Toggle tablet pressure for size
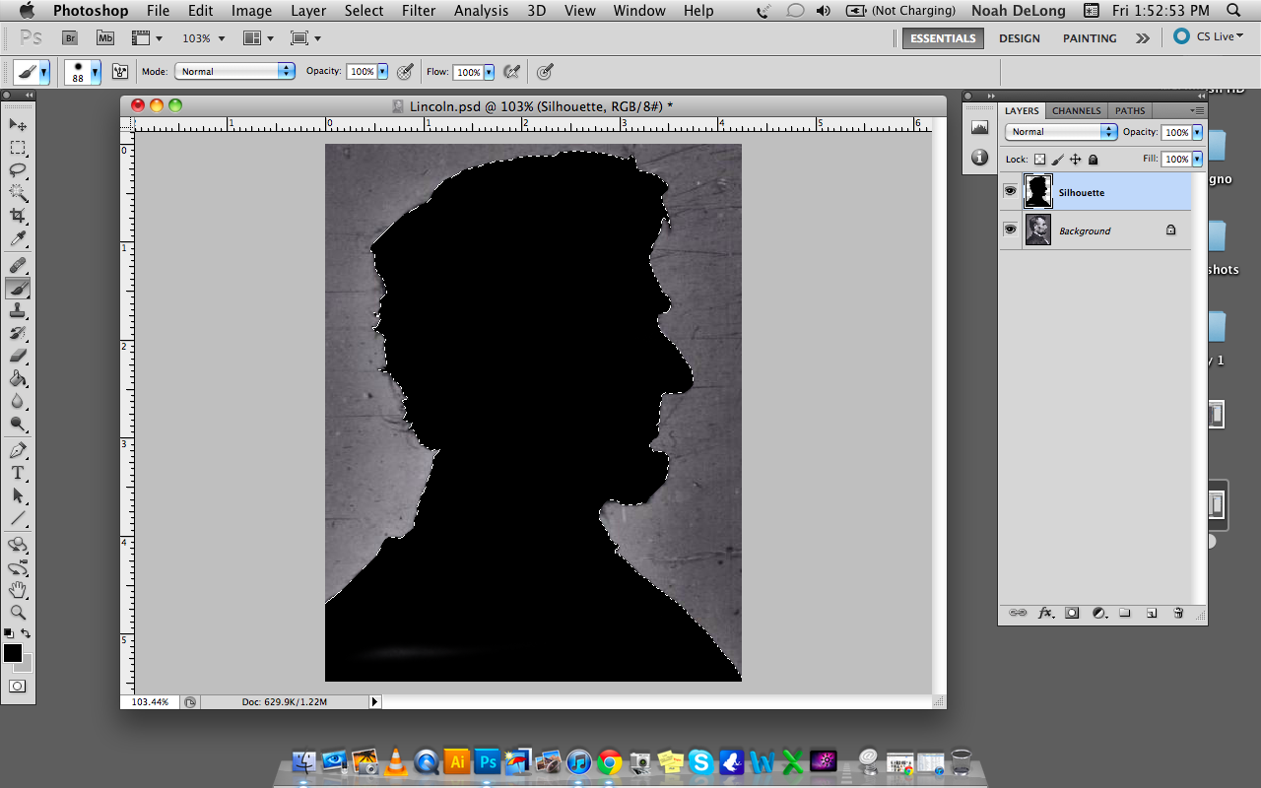Image resolution: width=1261 pixels, height=788 pixels. pyautogui.click(x=545, y=71)
